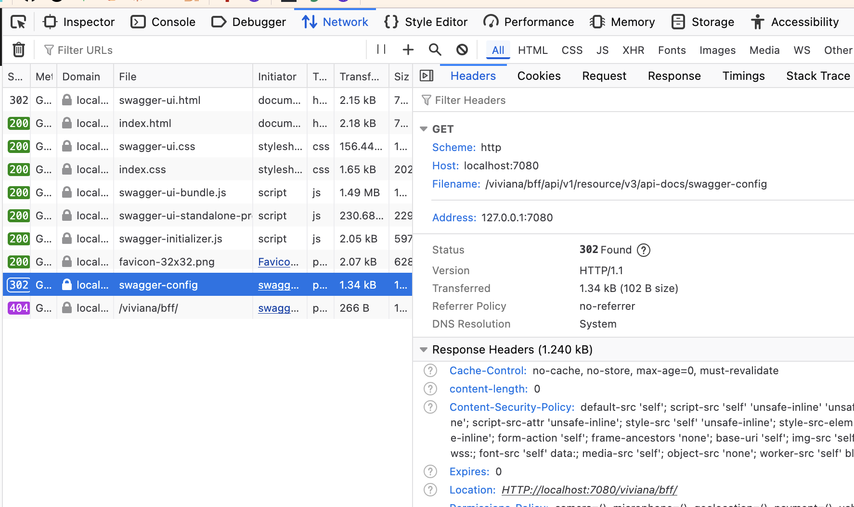
Task: Show the Response details tab
Action: pyautogui.click(x=674, y=76)
